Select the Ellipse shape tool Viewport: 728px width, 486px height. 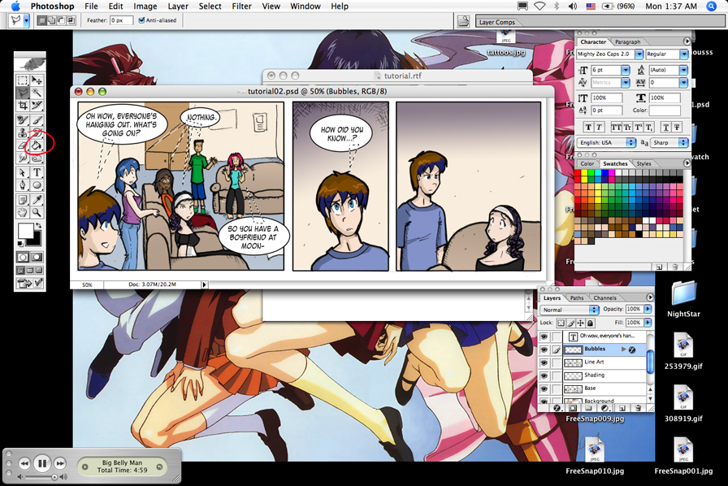pos(37,185)
